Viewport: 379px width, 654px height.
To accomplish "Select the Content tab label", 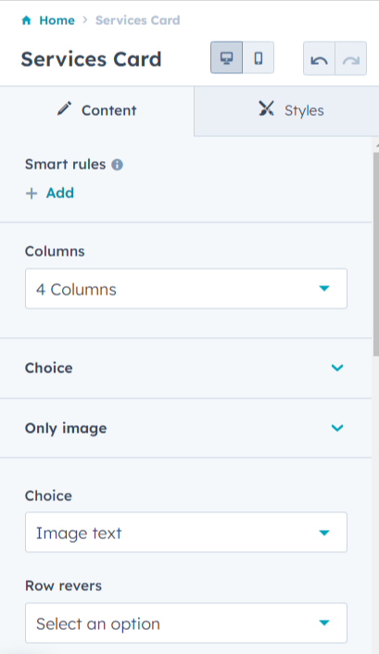I will click(109, 110).
